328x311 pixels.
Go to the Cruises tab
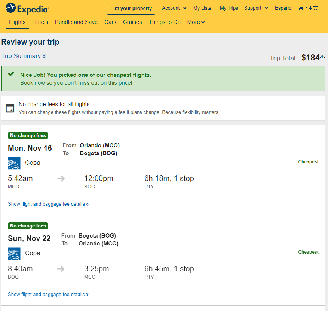point(132,22)
